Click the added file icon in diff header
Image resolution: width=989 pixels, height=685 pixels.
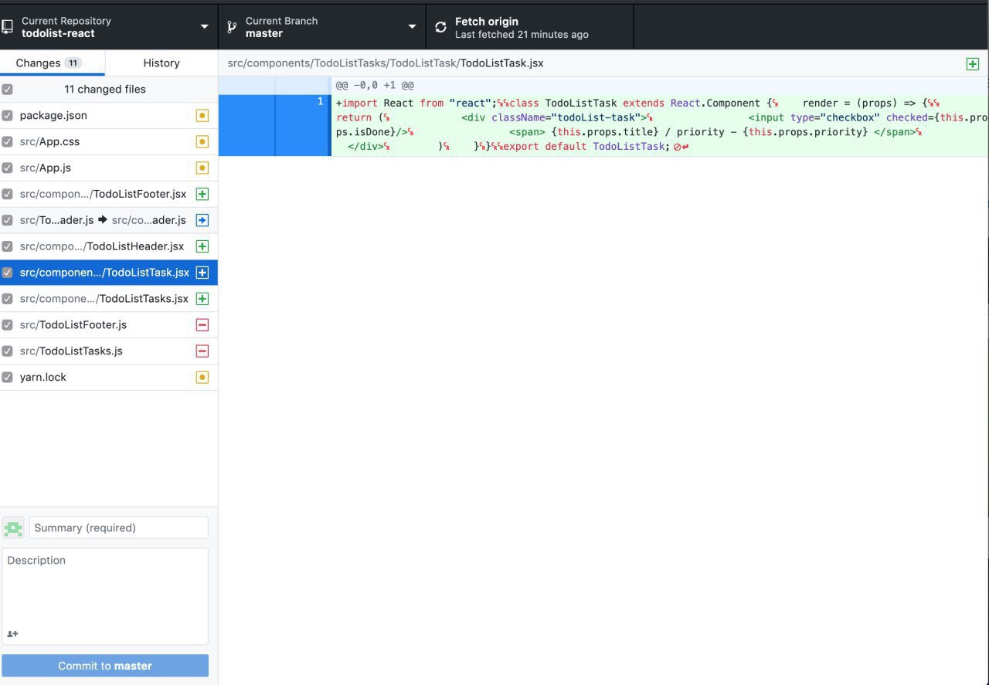click(973, 64)
